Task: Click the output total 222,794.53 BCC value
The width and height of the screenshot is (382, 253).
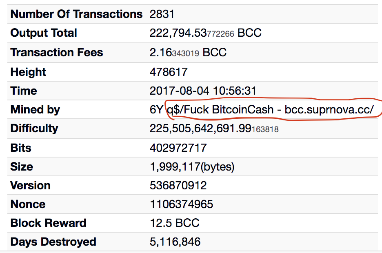Action: pos(205,33)
